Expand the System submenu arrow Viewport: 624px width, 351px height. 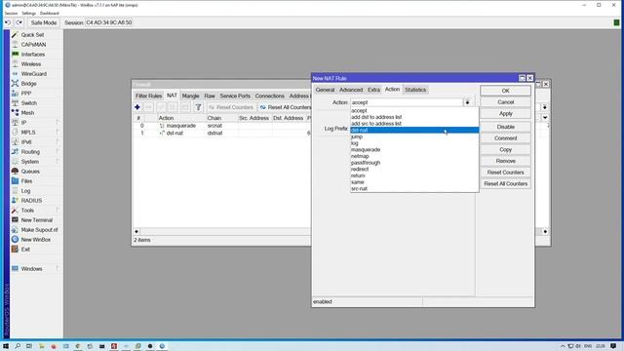(x=58, y=162)
